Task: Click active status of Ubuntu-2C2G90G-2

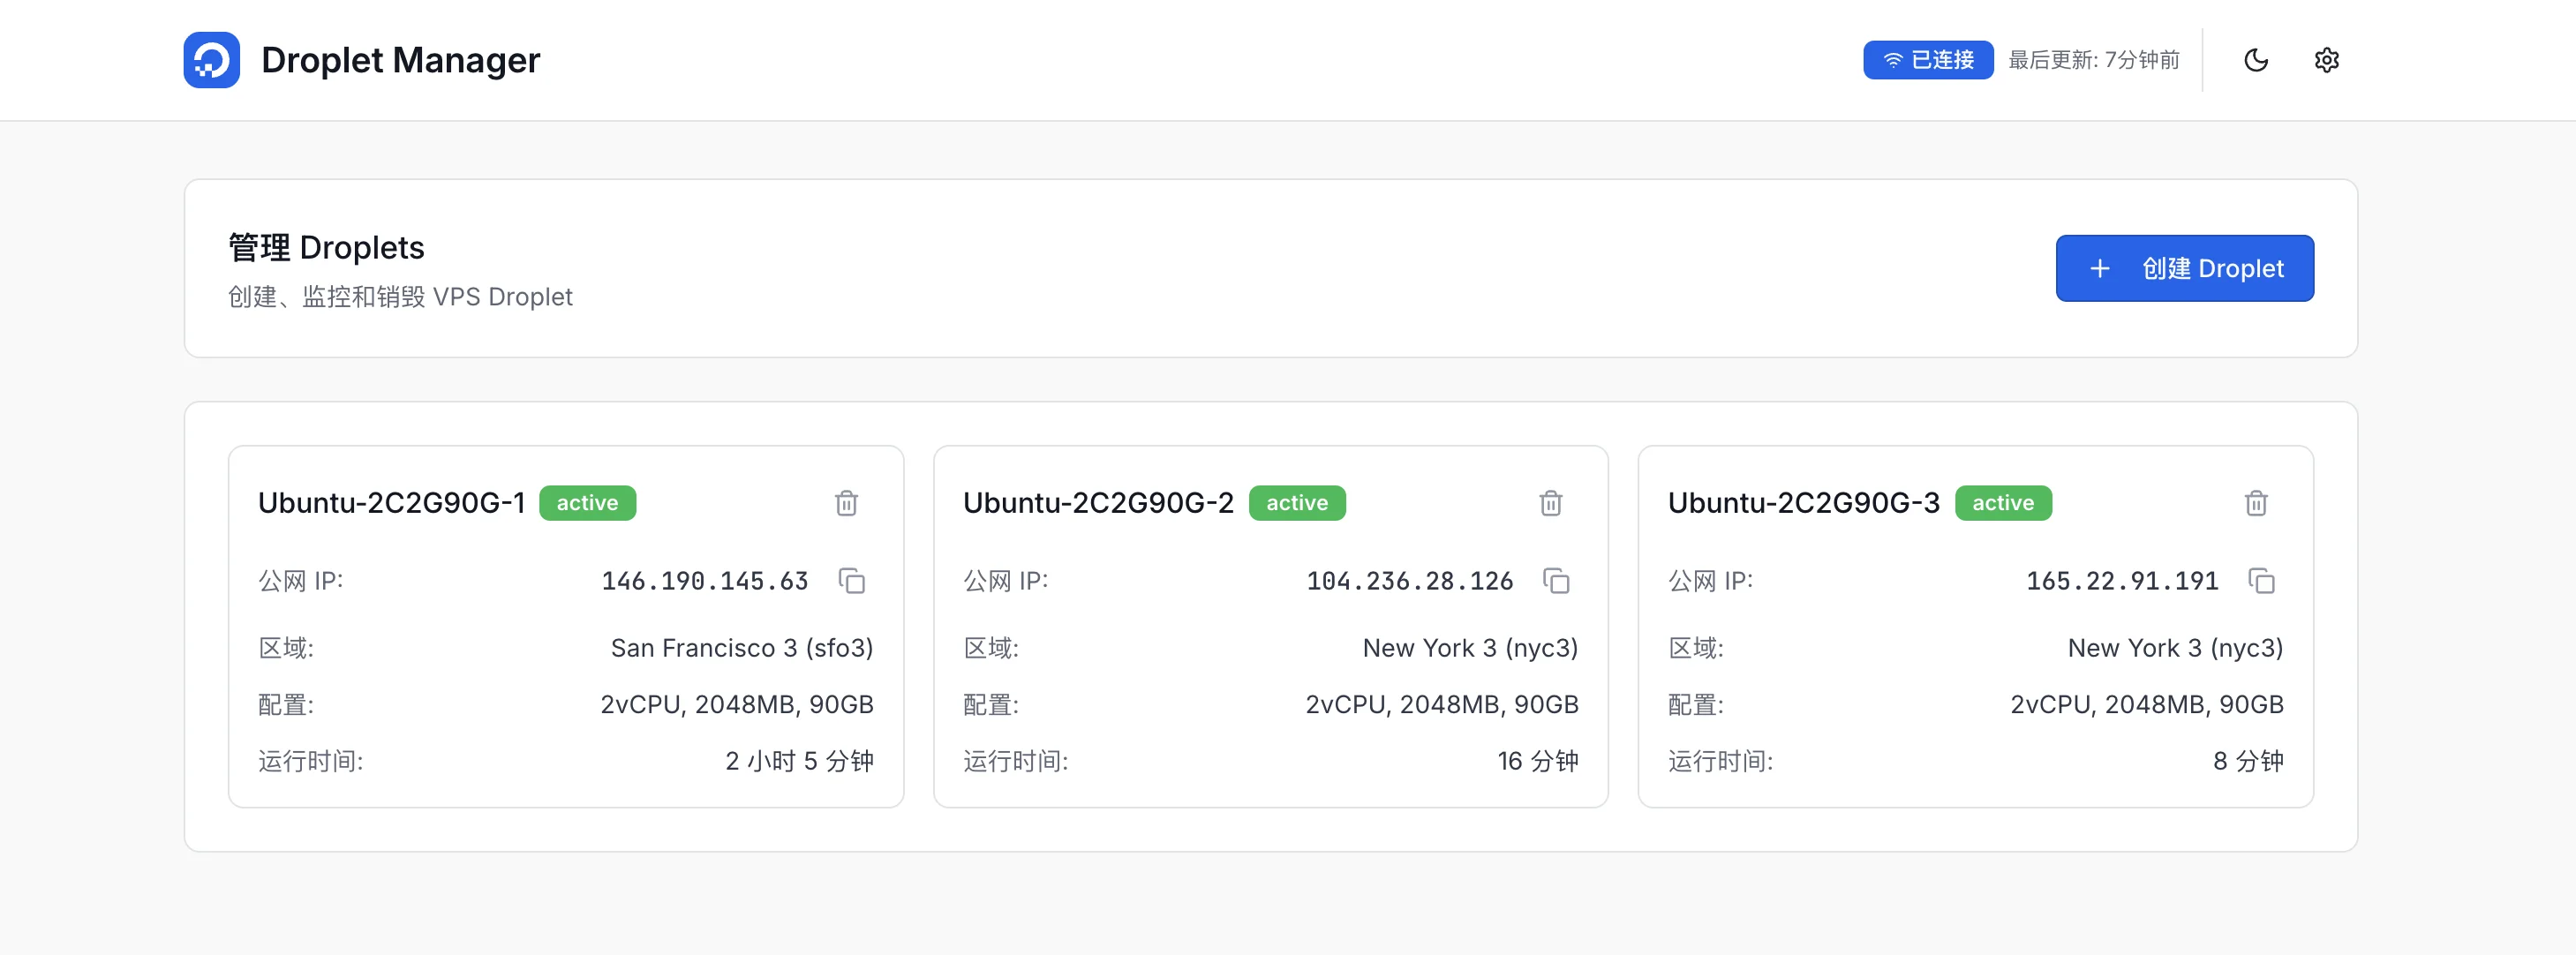Action: pyautogui.click(x=1296, y=503)
